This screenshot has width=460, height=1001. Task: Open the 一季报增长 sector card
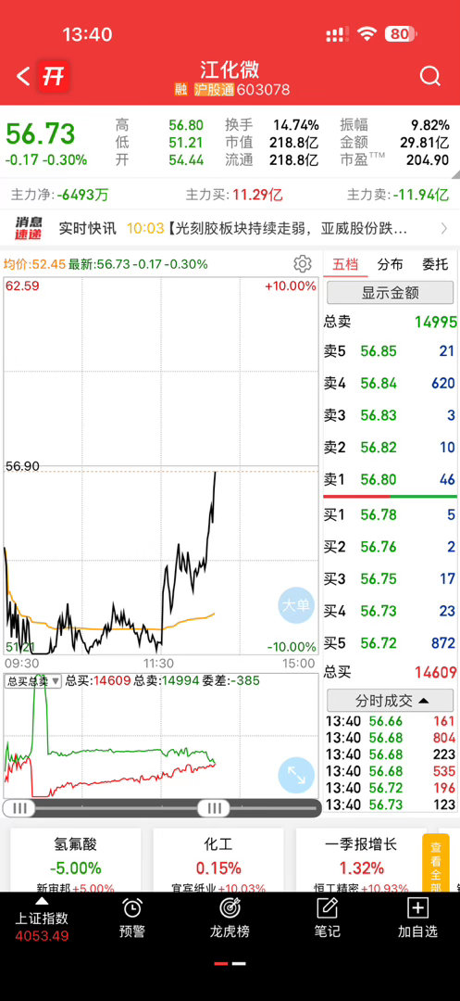point(361,860)
